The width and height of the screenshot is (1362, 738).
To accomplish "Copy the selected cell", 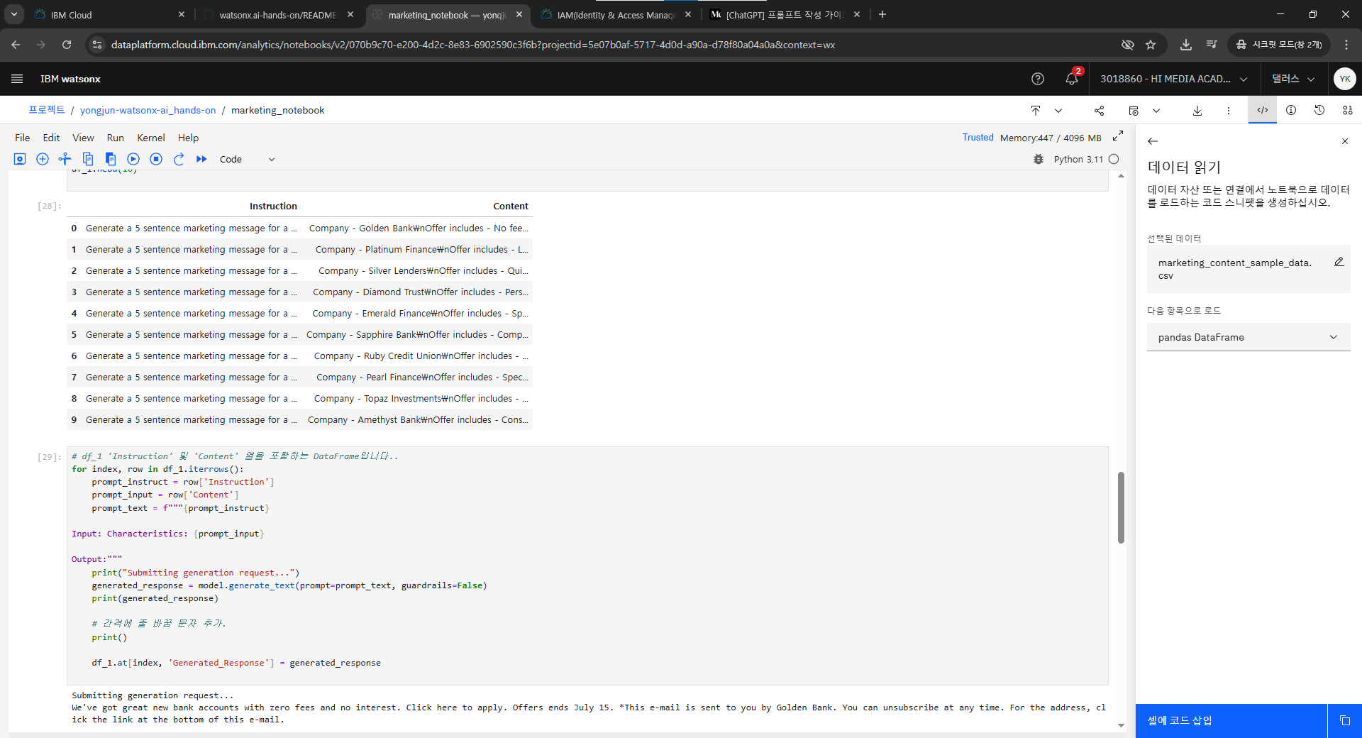I will 88,159.
